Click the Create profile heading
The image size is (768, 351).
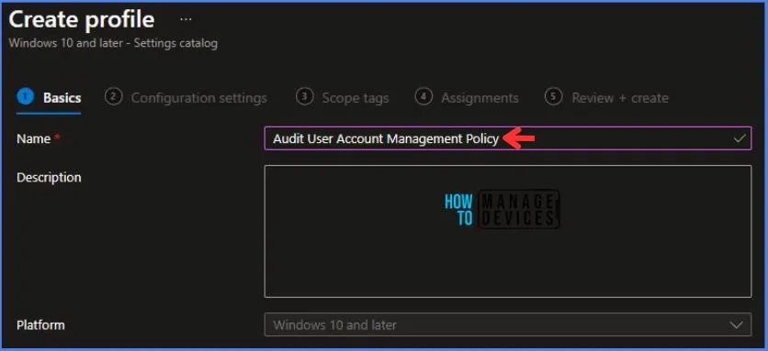[82, 20]
